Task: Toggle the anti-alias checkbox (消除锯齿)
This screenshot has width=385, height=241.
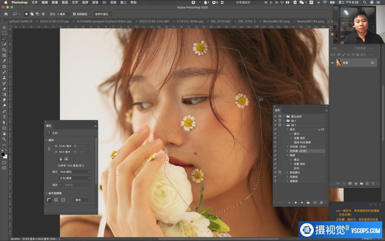Action: click(75, 14)
